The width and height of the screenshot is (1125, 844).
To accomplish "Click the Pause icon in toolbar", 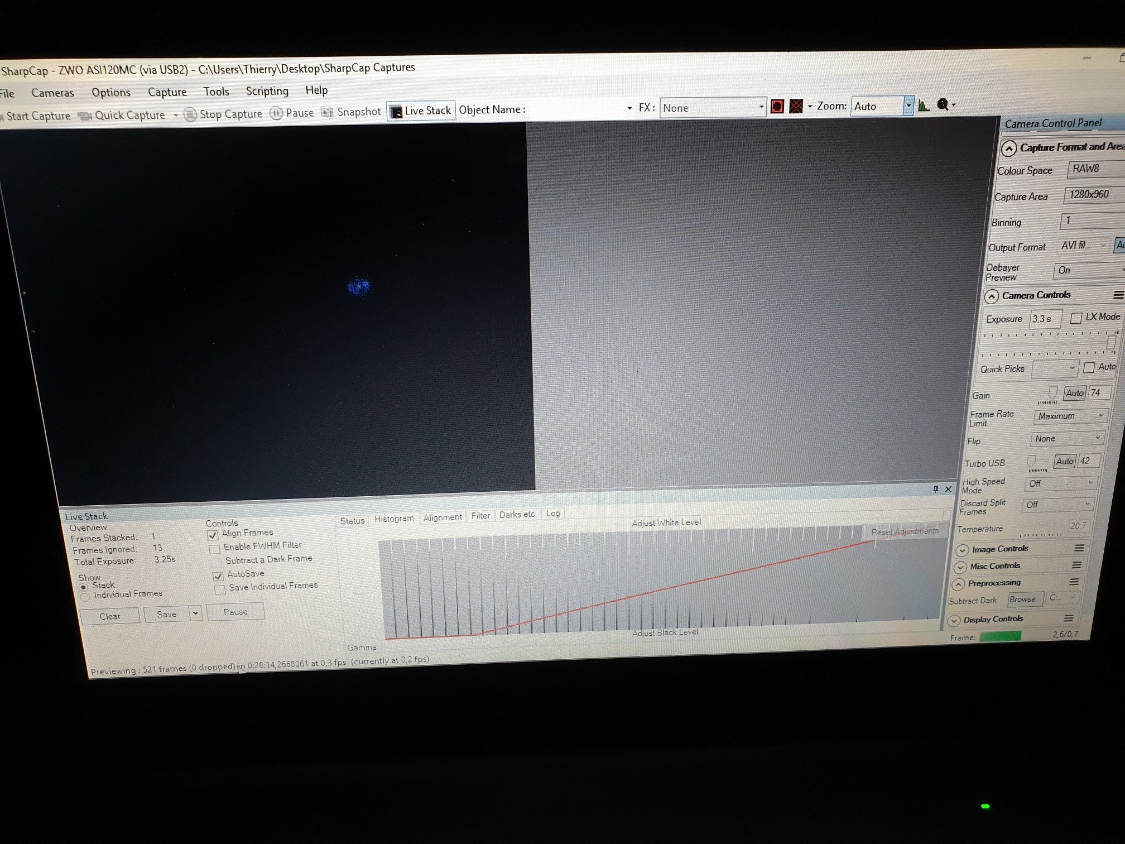I will 276,113.
